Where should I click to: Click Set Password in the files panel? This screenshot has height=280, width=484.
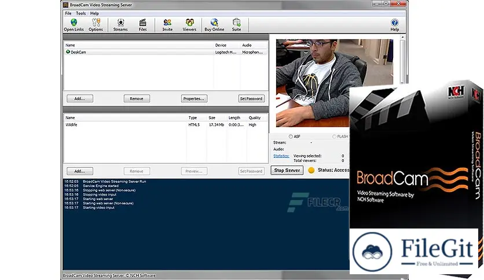pyautogui.click(x=251, y=171)
